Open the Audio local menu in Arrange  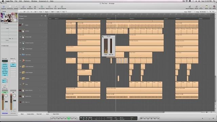click(x=58, y=12)
